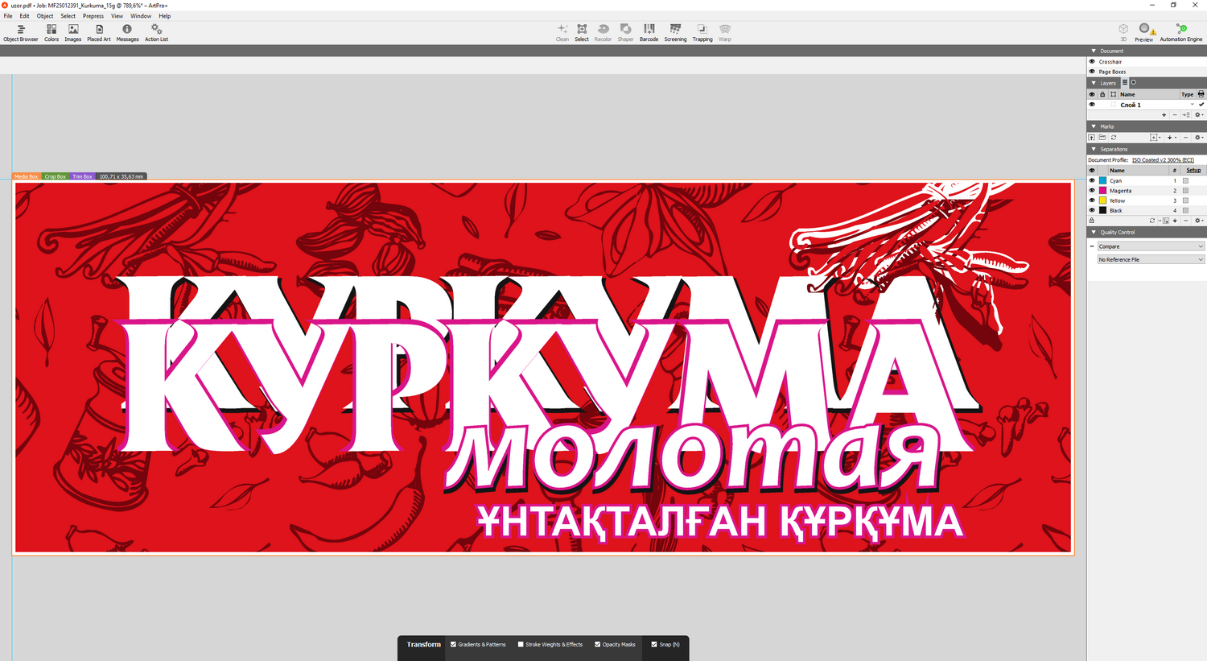Open the Action List
Screen dimensions: 1207x661
[x=156, y=33]
